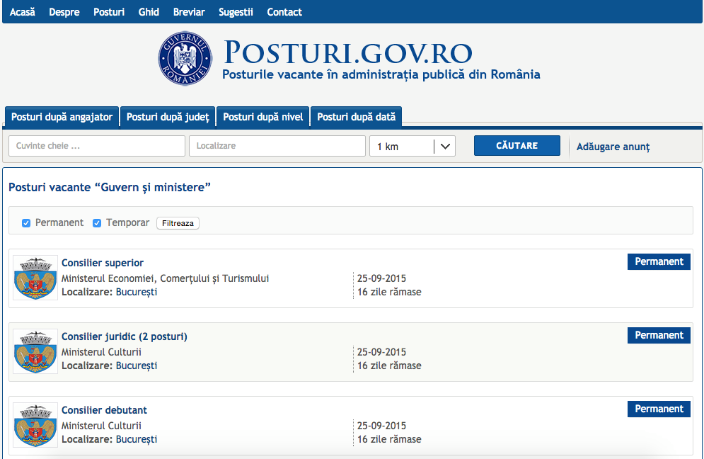Open the Consilier juridic ministry crest thumbnail
The width and height of the screenshot is (704, 459).
point(35,351)
